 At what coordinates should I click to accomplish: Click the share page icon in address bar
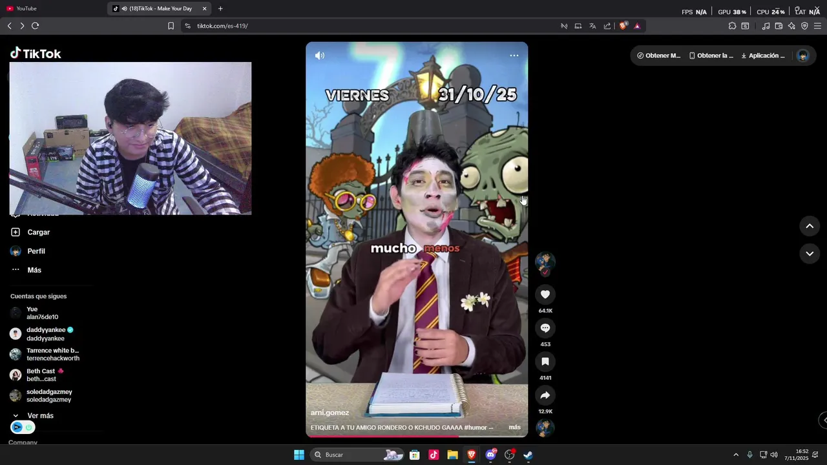point(607,26)
